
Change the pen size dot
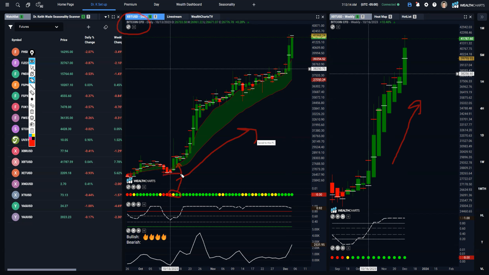click(x=32, y=99)
